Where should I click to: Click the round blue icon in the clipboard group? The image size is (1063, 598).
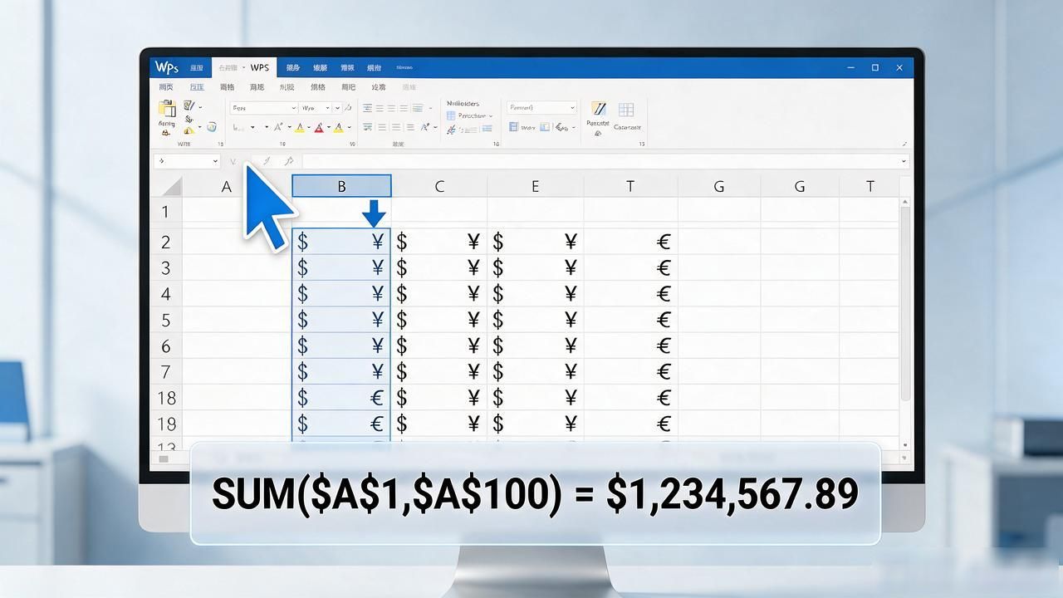[212, 127]
